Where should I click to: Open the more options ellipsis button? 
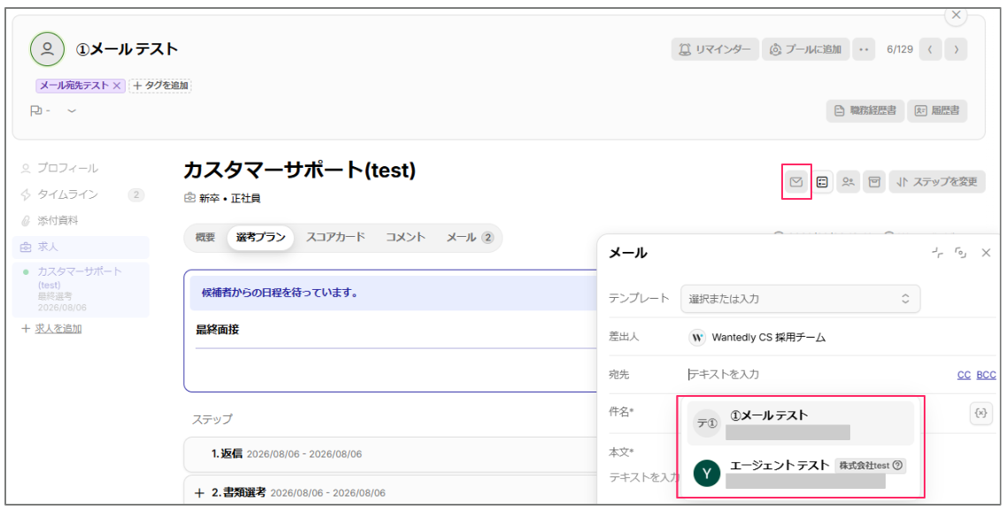click(x=864, y=49)
